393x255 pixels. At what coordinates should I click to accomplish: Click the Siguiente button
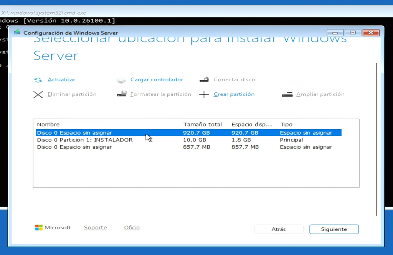click(334, 229)
